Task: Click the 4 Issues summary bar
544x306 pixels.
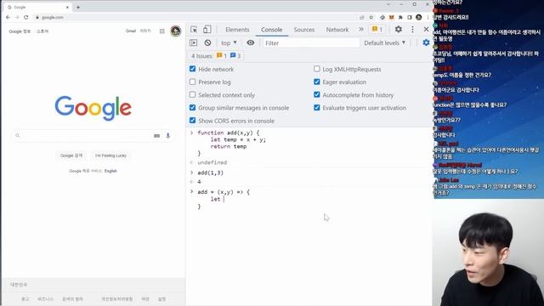Action: tap(215, 56)
